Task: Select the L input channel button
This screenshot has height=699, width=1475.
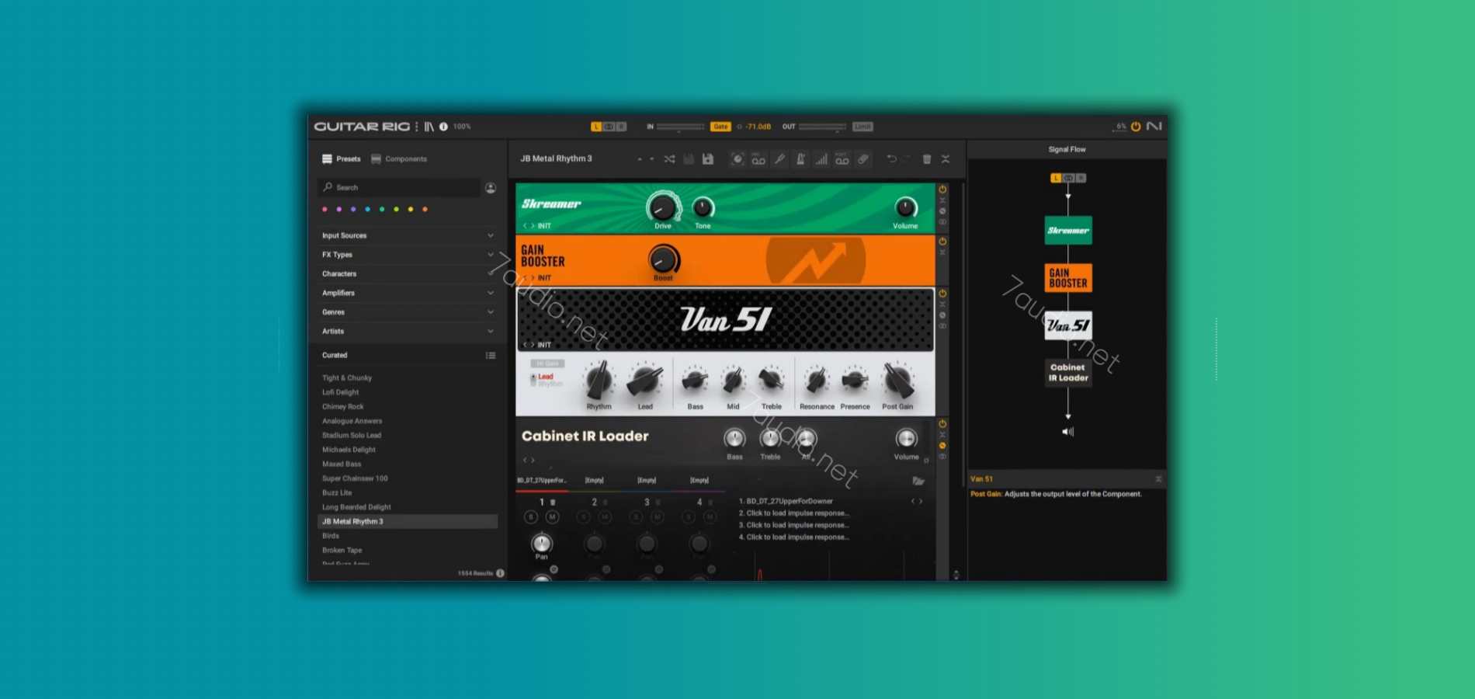Action: pyautogui.click(x=596, y=127)
